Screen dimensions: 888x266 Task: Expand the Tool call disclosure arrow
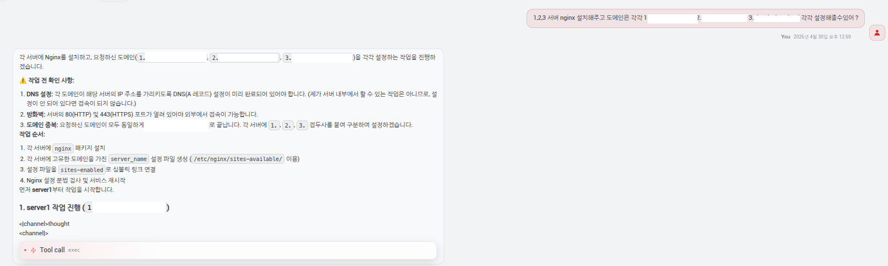[x=25, y=250]
